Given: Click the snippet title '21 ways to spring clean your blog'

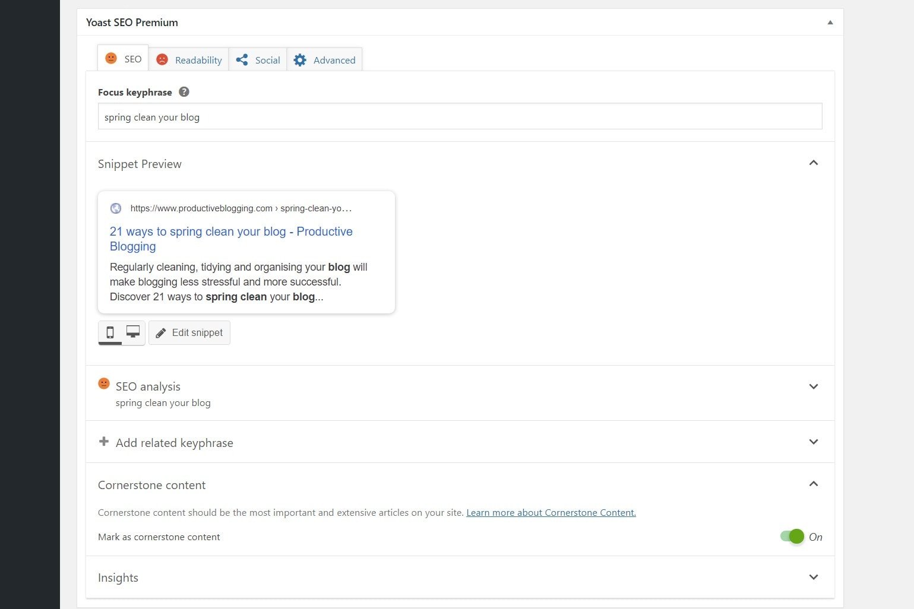Looking at the screenshot, I should (x=231, y=239).
